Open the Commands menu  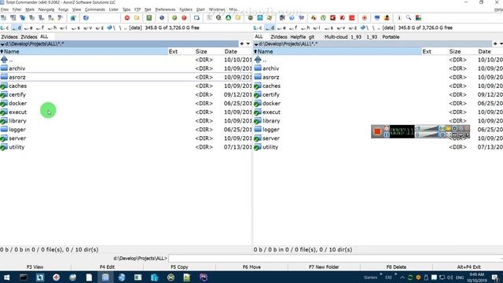[x=95, y=9]
